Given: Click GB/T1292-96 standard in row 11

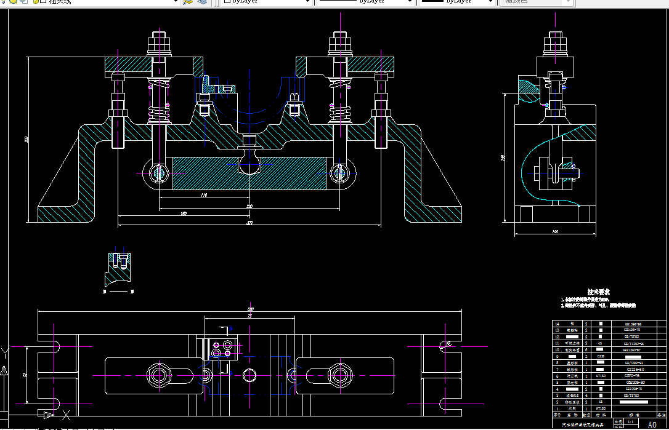Looking at the screenshot, I should click(633, 343).
